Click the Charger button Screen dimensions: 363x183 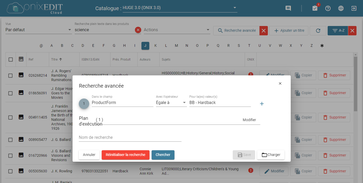pyautogui.click(x=271, y=155)
